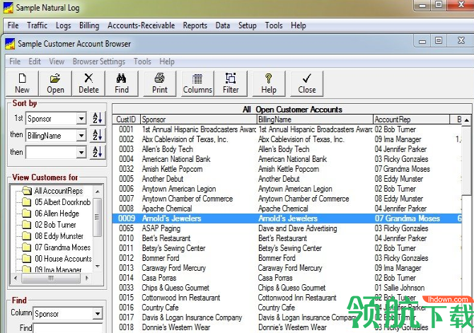Click Dave and Dave Advertising billing name
The image size is (474, 333).
pos(297,228)
